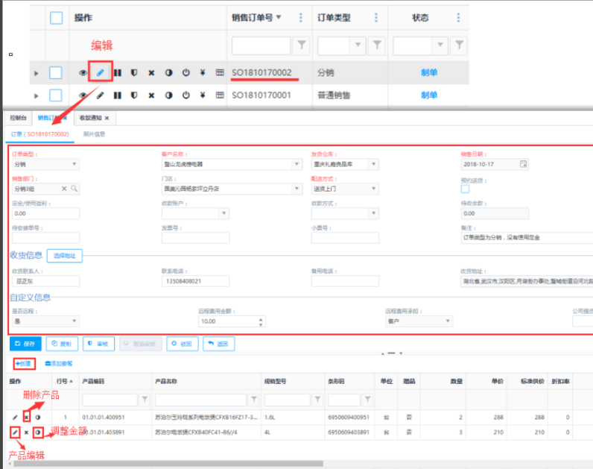Click the 选择地址 button

65,256
